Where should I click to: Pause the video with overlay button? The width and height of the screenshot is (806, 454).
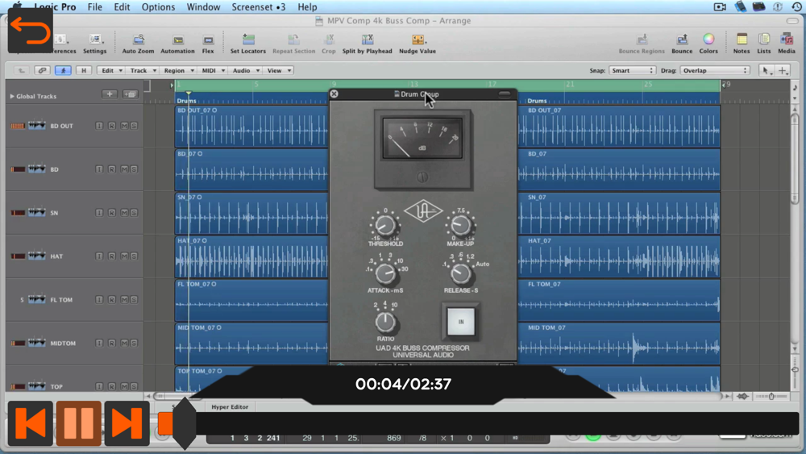pyautogui.click(x=79, y=423)
